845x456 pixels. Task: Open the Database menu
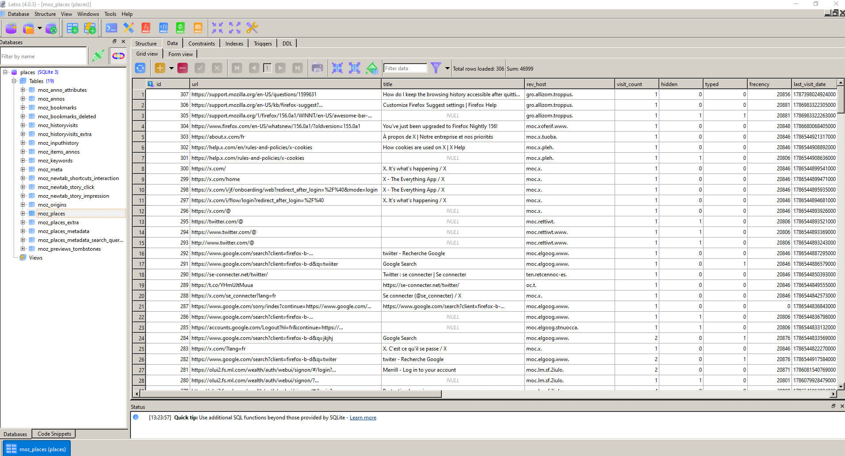19,14
